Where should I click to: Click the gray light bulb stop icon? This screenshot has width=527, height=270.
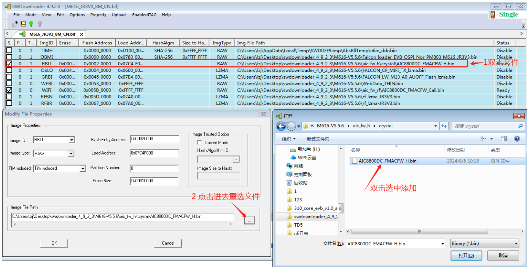click(39, 24)
